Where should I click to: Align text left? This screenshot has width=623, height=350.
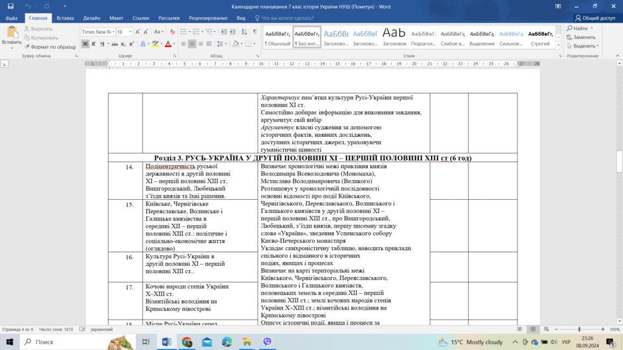[184, 44]
